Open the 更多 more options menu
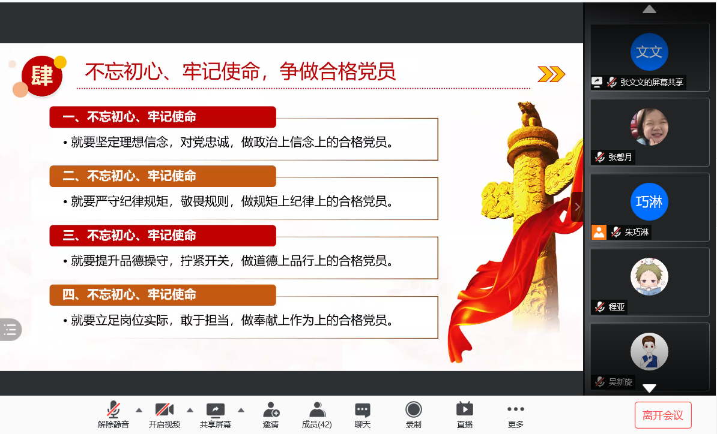 coord(515,414)
